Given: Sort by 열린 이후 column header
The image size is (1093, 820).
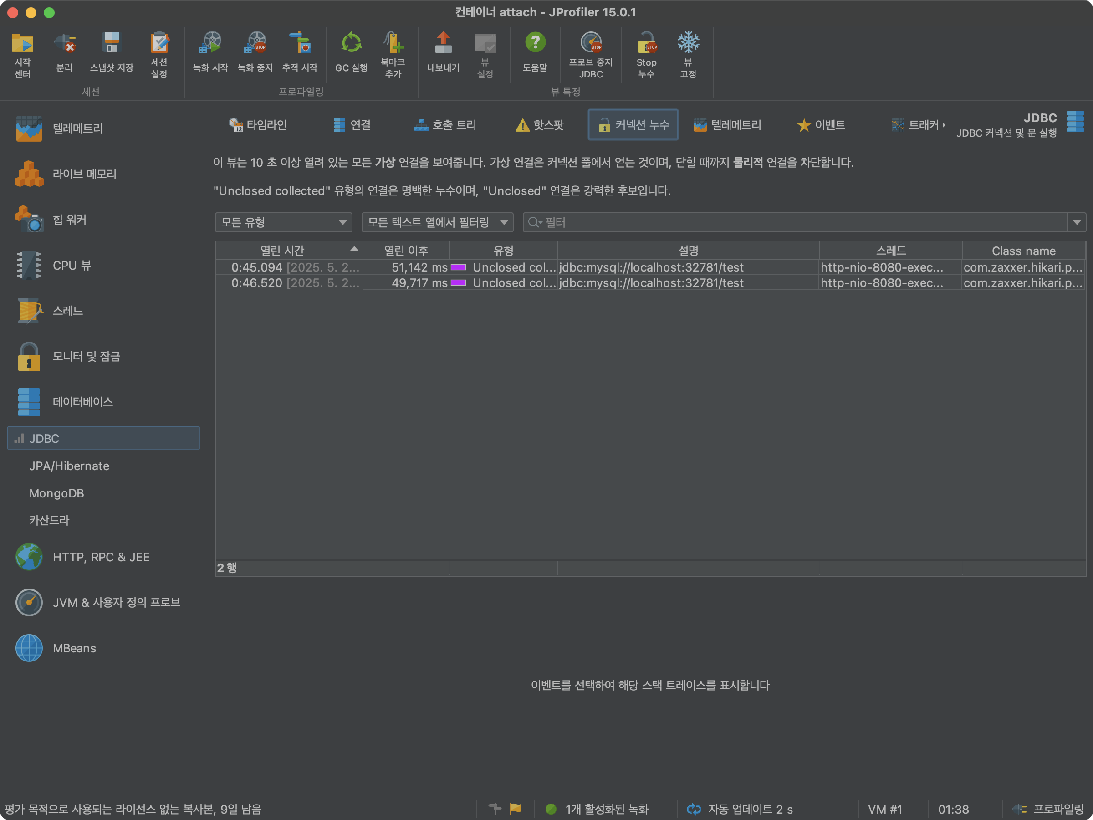Looking at the screenshot, I should (406, 251).
